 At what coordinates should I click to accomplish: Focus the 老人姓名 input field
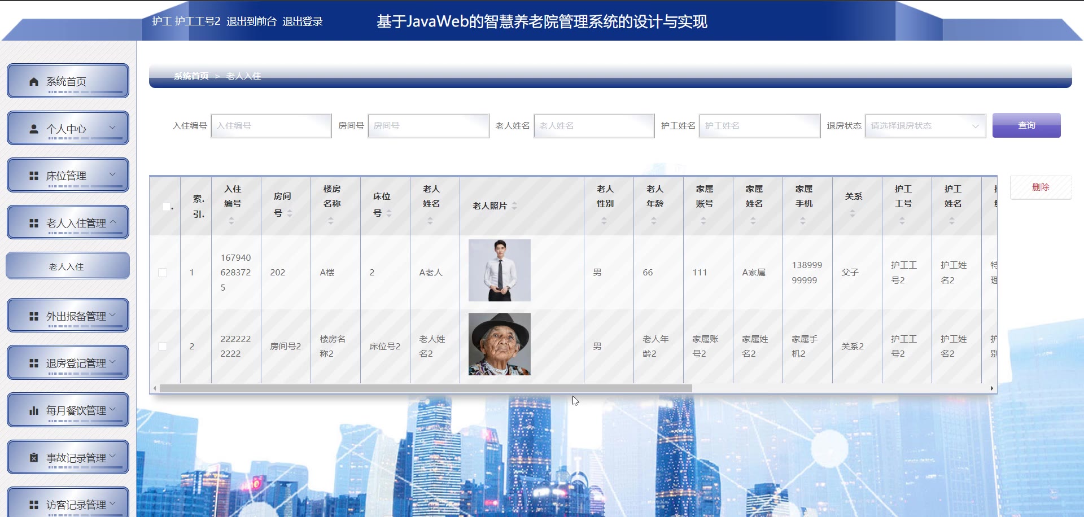(594, 126)
